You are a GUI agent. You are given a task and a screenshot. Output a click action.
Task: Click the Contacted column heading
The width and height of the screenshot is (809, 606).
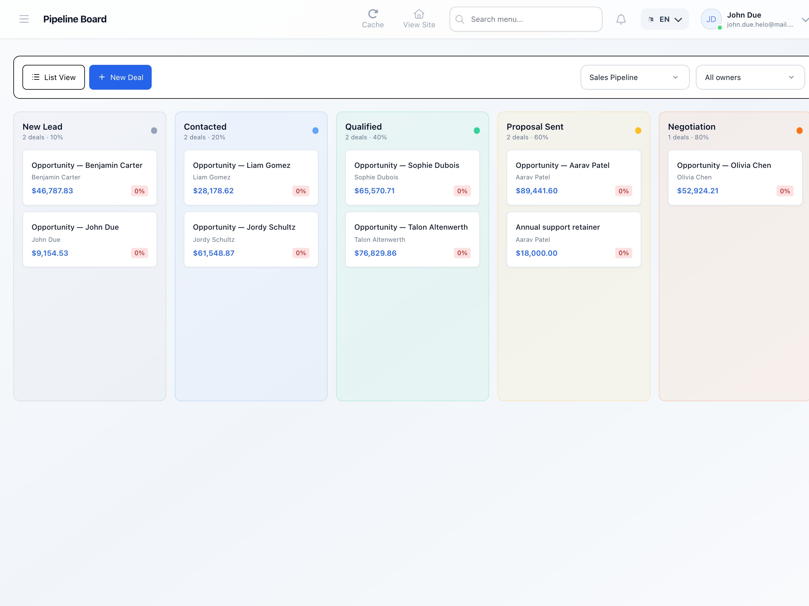coord(205,127)
